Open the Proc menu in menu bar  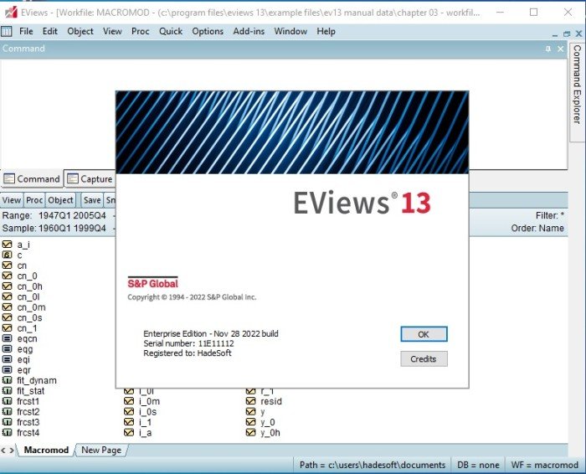point(140,31)
